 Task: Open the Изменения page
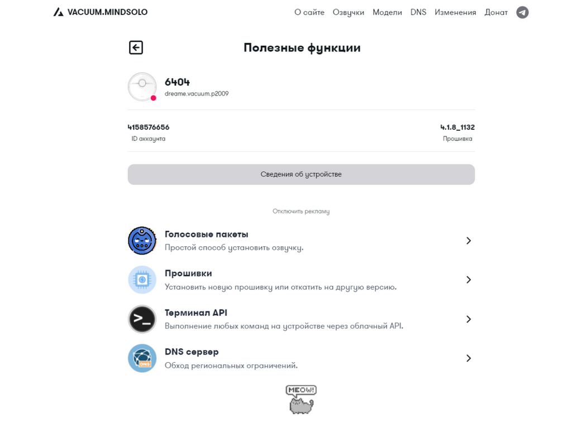[x=455, y=12]
